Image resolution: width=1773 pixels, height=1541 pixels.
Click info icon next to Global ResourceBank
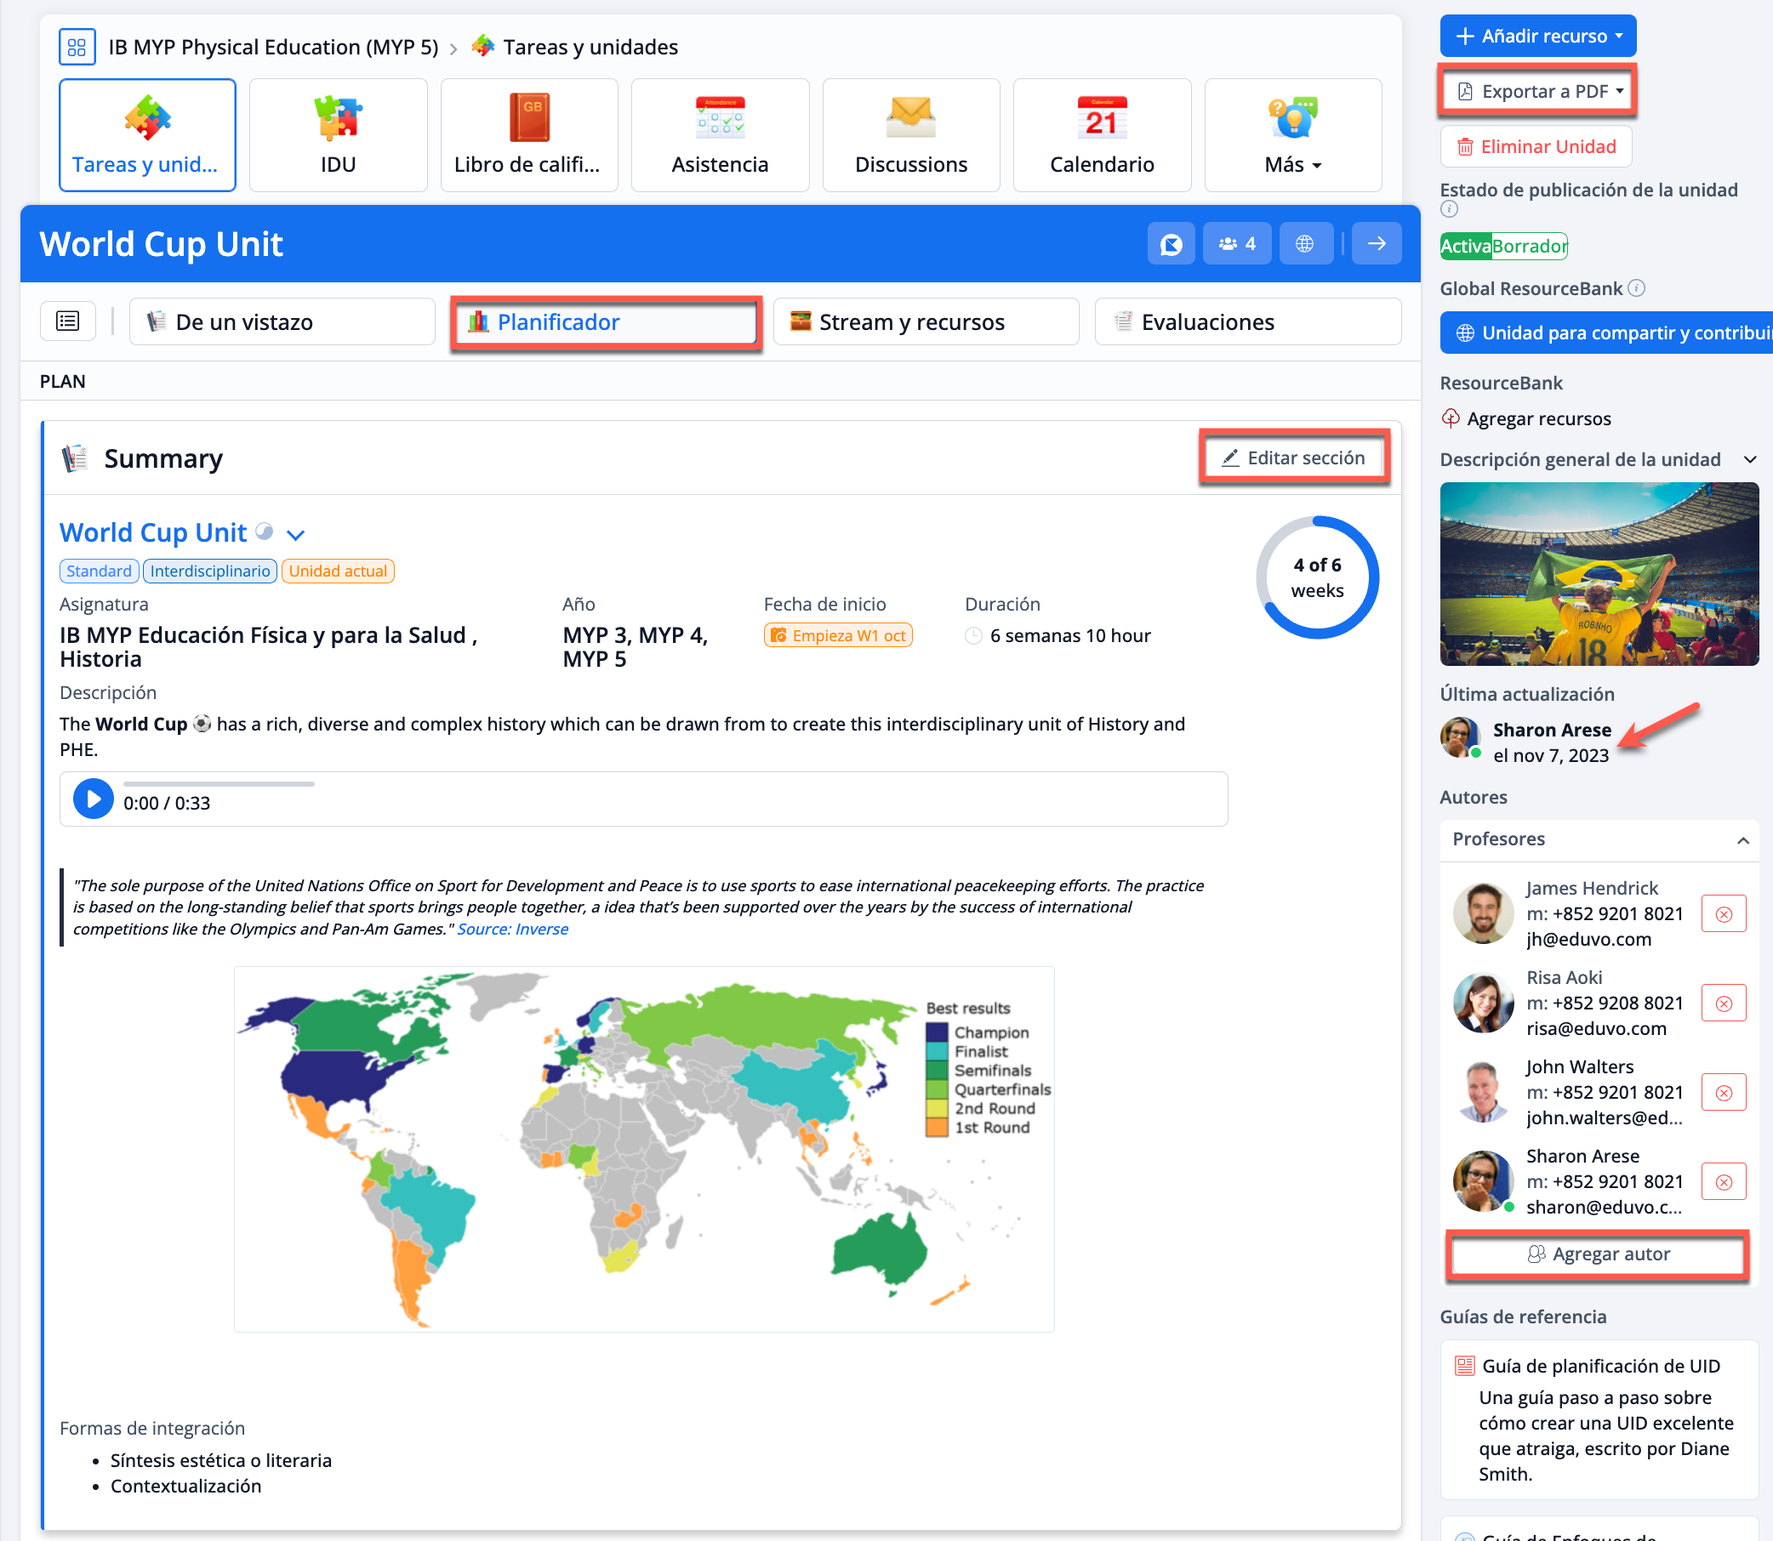point(1637,288)
